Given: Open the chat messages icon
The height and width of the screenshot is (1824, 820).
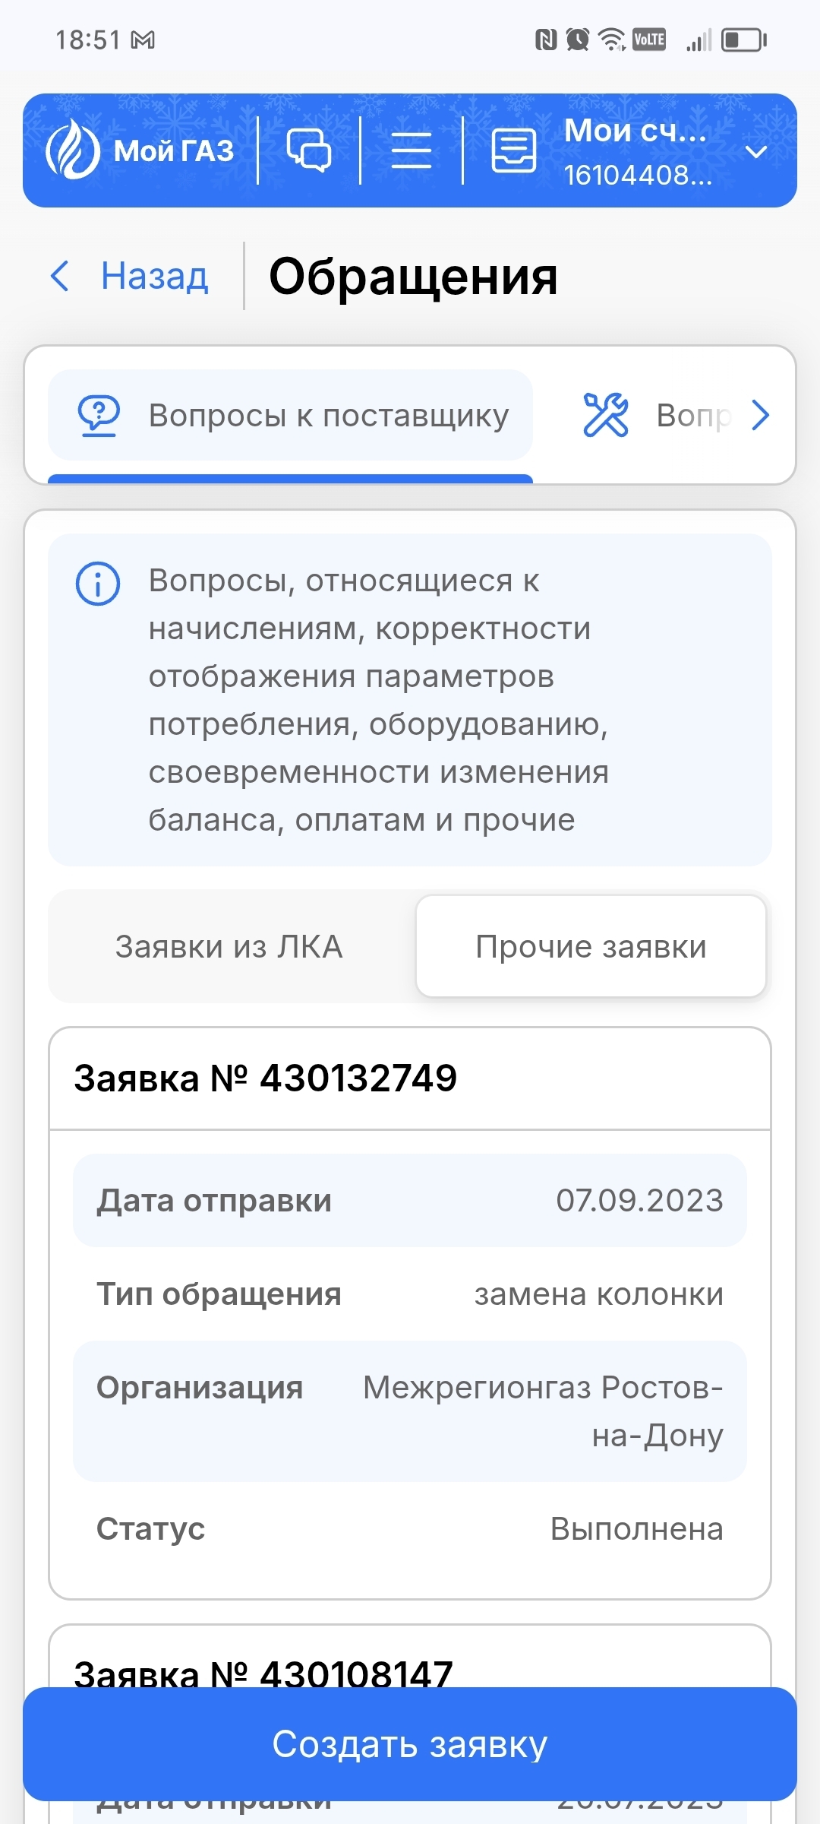Looking at the screenshot, I should click(308, 150).
